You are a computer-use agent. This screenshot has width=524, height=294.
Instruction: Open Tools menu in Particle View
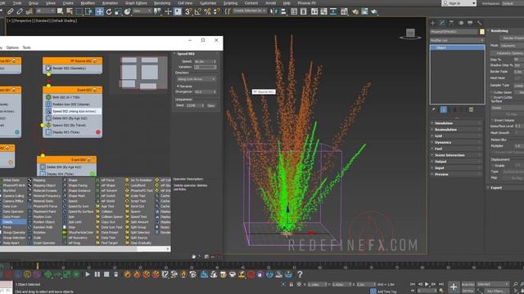tap(27, 47)
